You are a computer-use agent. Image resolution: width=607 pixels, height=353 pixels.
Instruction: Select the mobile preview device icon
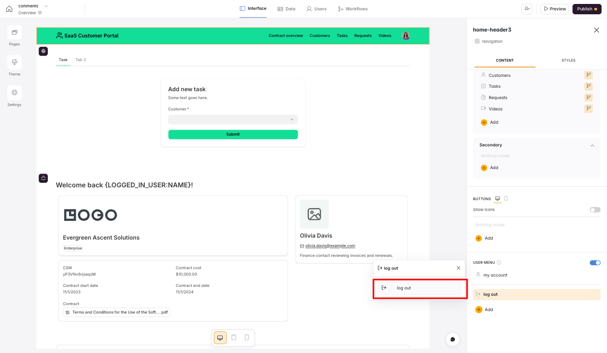tap(247, 338)
